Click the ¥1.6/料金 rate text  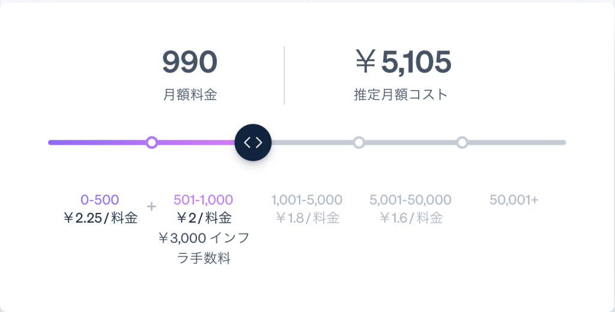pos(411,218)
